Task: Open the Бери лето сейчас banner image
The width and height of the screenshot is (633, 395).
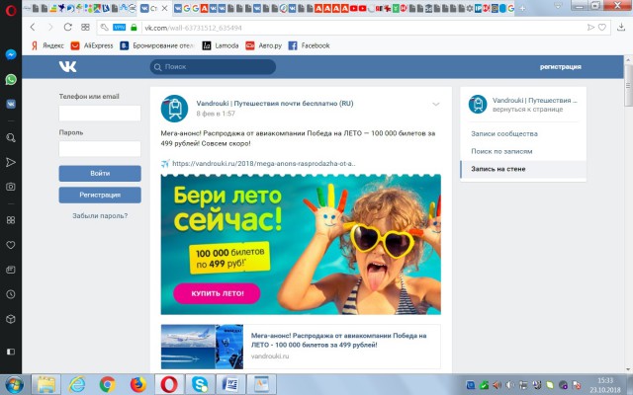Action: click(301, 244)
